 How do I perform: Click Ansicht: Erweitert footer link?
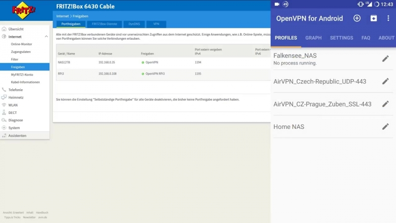click(13, 213)
